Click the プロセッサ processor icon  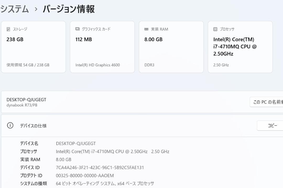pyautogui.click(x=215, y=29)
